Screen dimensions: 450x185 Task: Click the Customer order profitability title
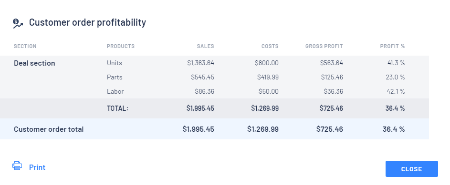87,22
